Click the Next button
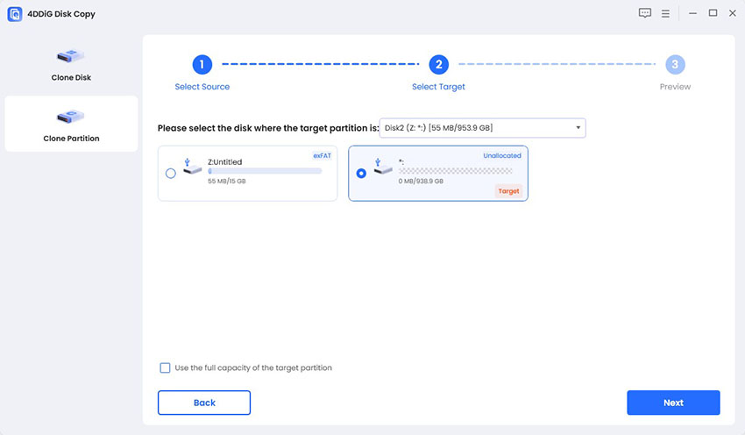This screenshot has height=435, width=745. click(x=673, y=403)
